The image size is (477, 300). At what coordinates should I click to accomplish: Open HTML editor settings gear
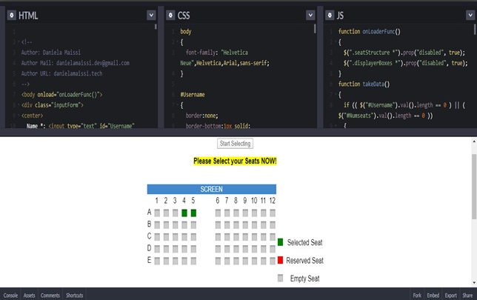coord(10,15)
